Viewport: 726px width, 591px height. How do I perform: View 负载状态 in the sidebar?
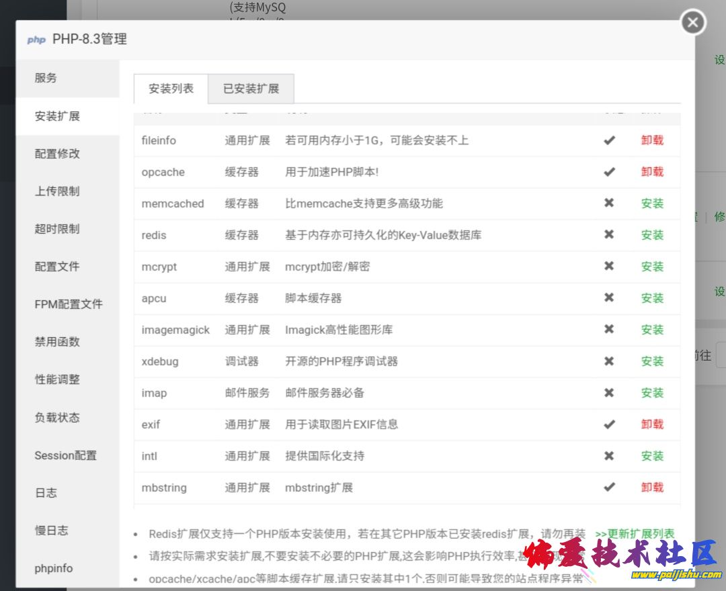(x=68, y=418)
